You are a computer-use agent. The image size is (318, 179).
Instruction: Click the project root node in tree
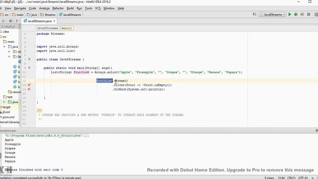pos(8,26)
